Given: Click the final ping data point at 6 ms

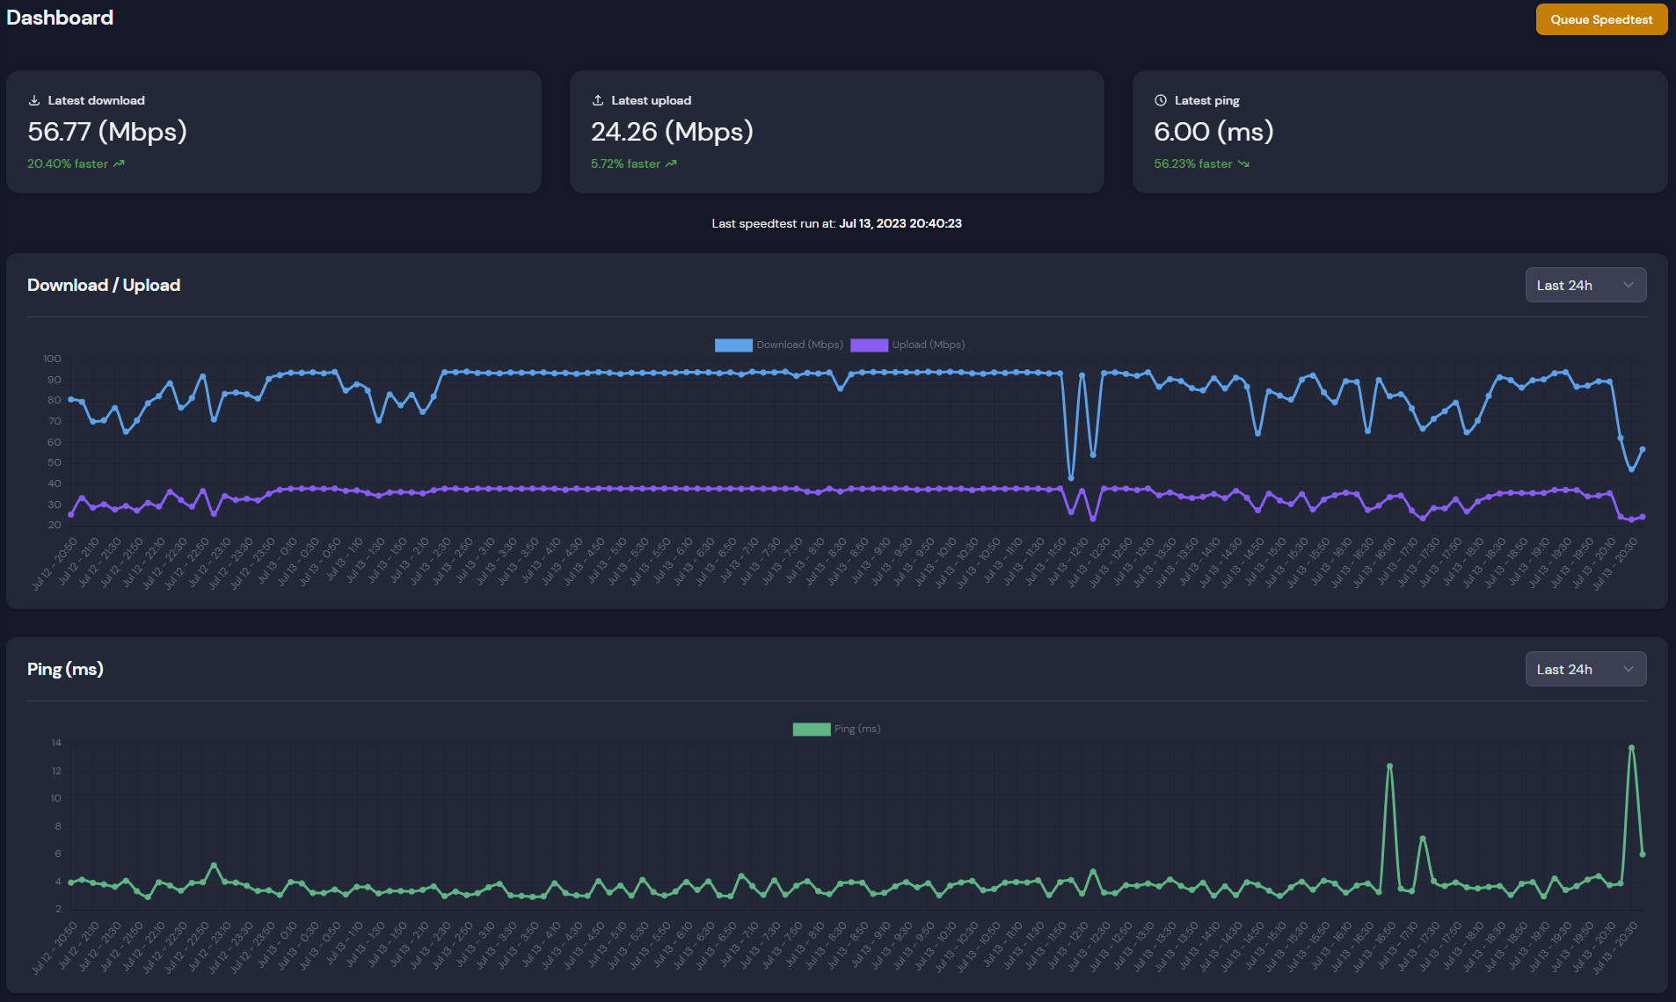Looking at the screenshot, I should coord(1642,854).
